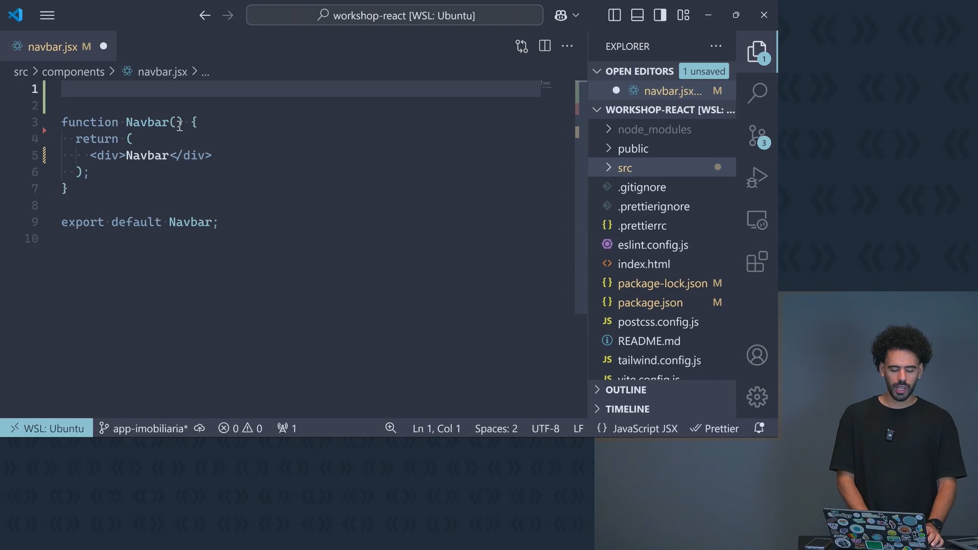Open the Manage settings gear
The height and width of the screenshot is (550, 978).
coord(757,397)
